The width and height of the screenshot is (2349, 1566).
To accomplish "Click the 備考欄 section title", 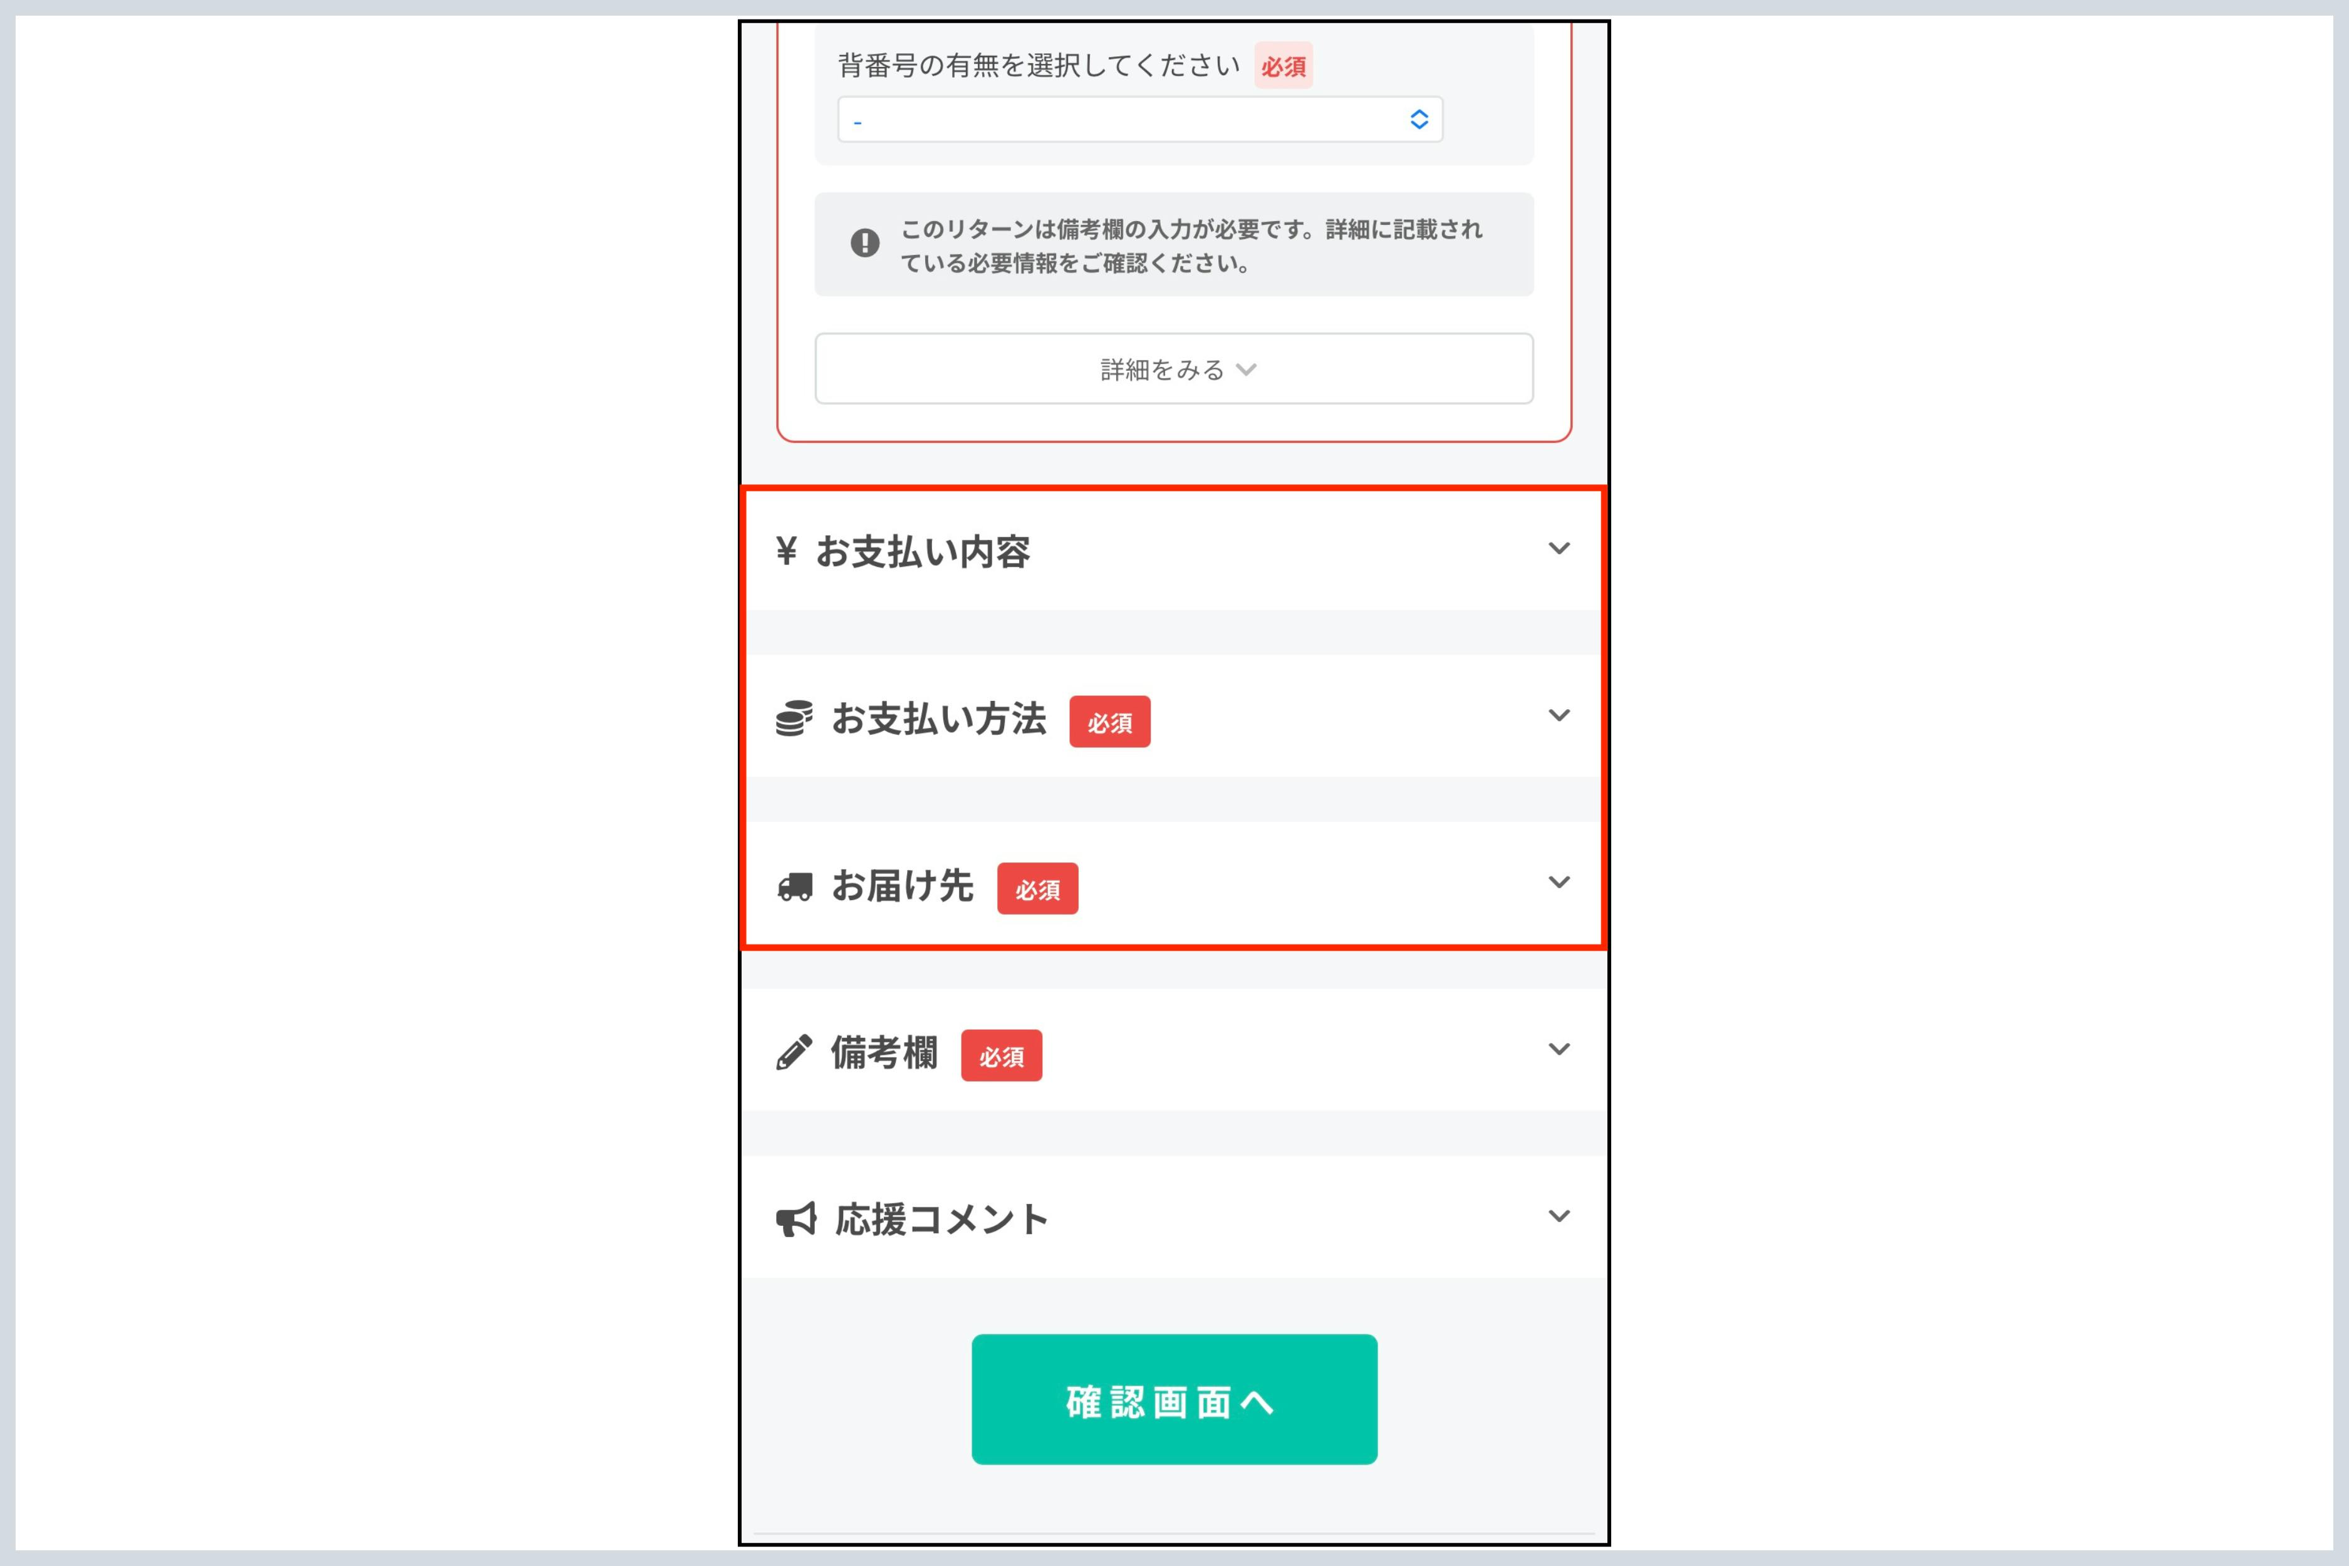I will tap(884, 1052).
